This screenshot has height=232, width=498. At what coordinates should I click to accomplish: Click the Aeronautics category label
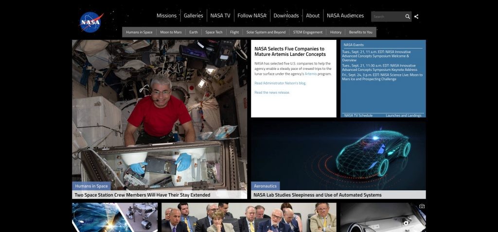pos(265,186)
